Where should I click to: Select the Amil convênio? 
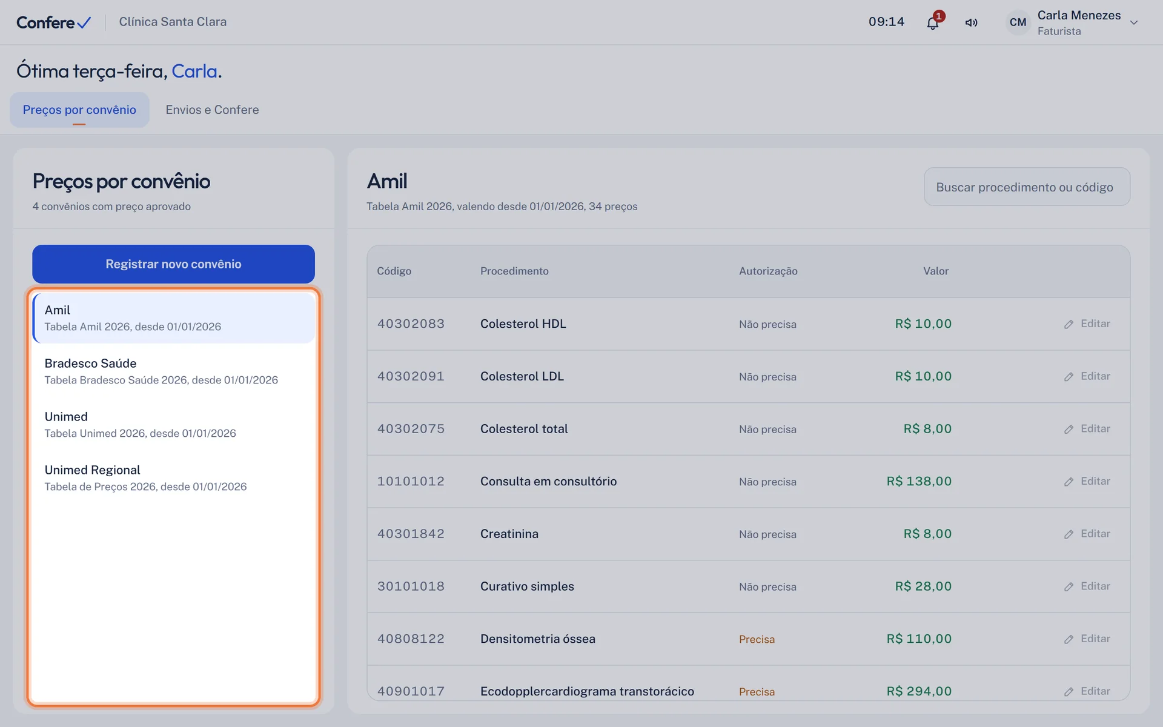(173, 318)
